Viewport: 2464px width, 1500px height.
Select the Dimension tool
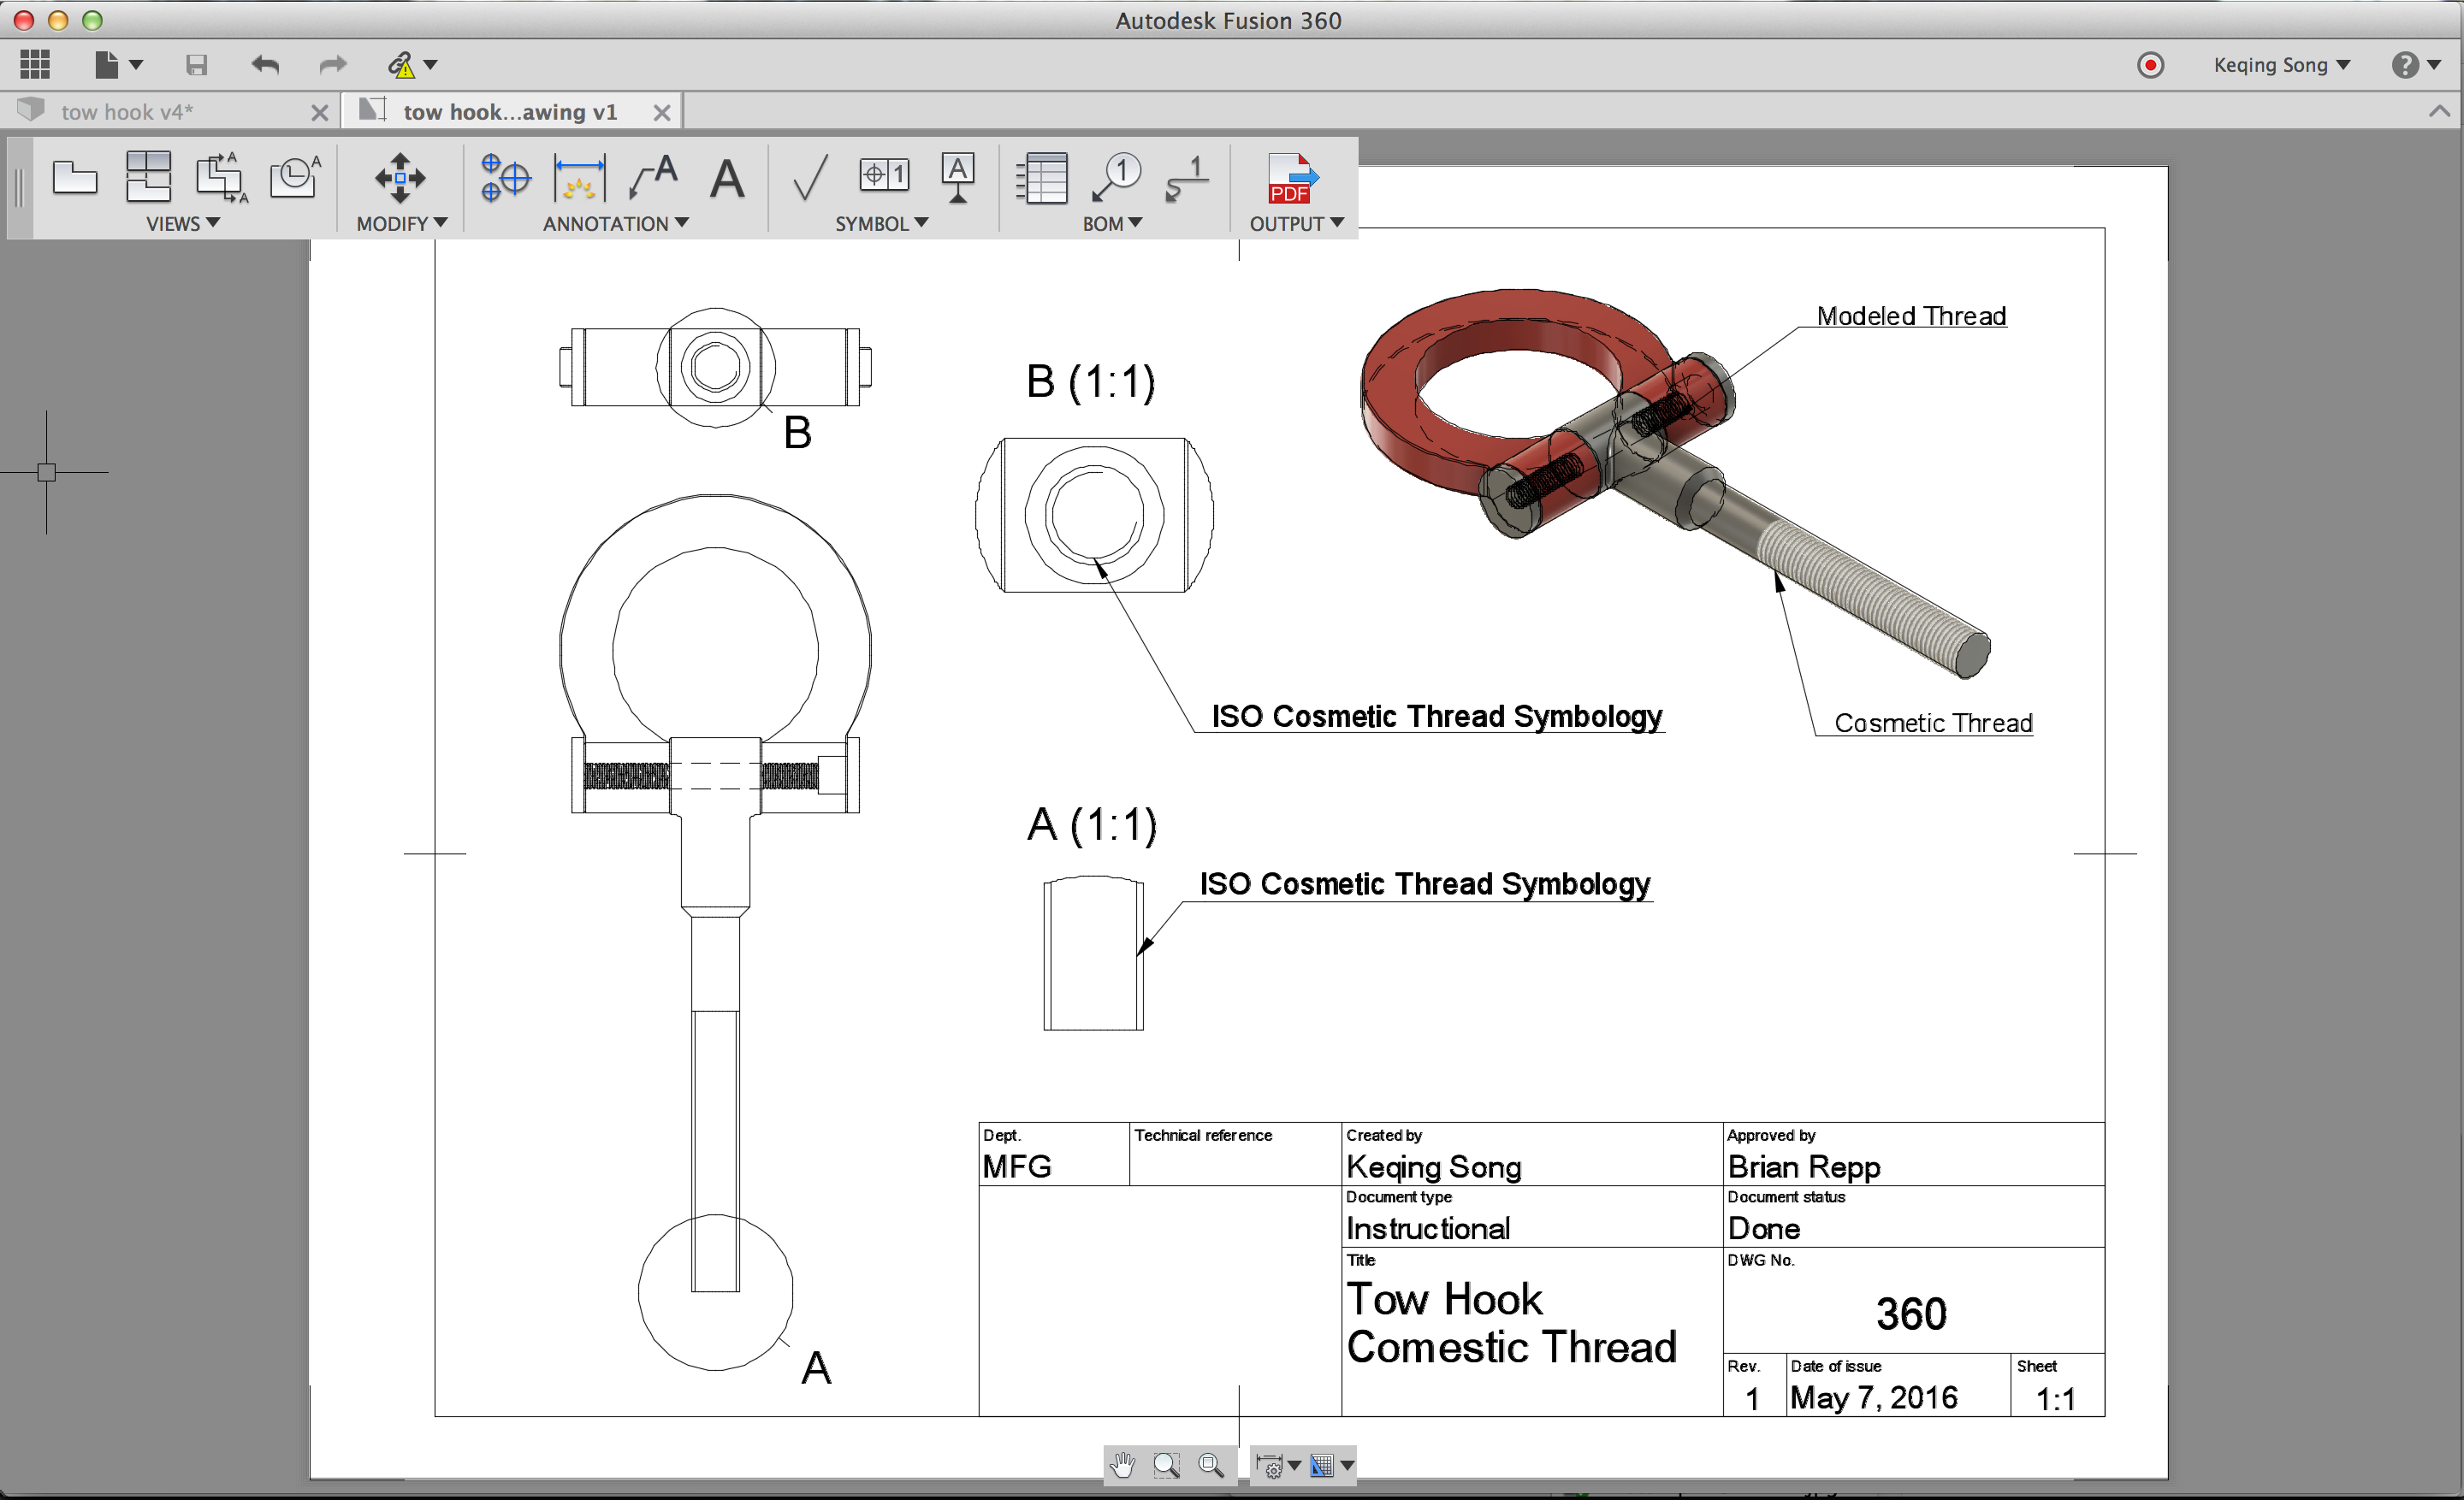(579, 178)
